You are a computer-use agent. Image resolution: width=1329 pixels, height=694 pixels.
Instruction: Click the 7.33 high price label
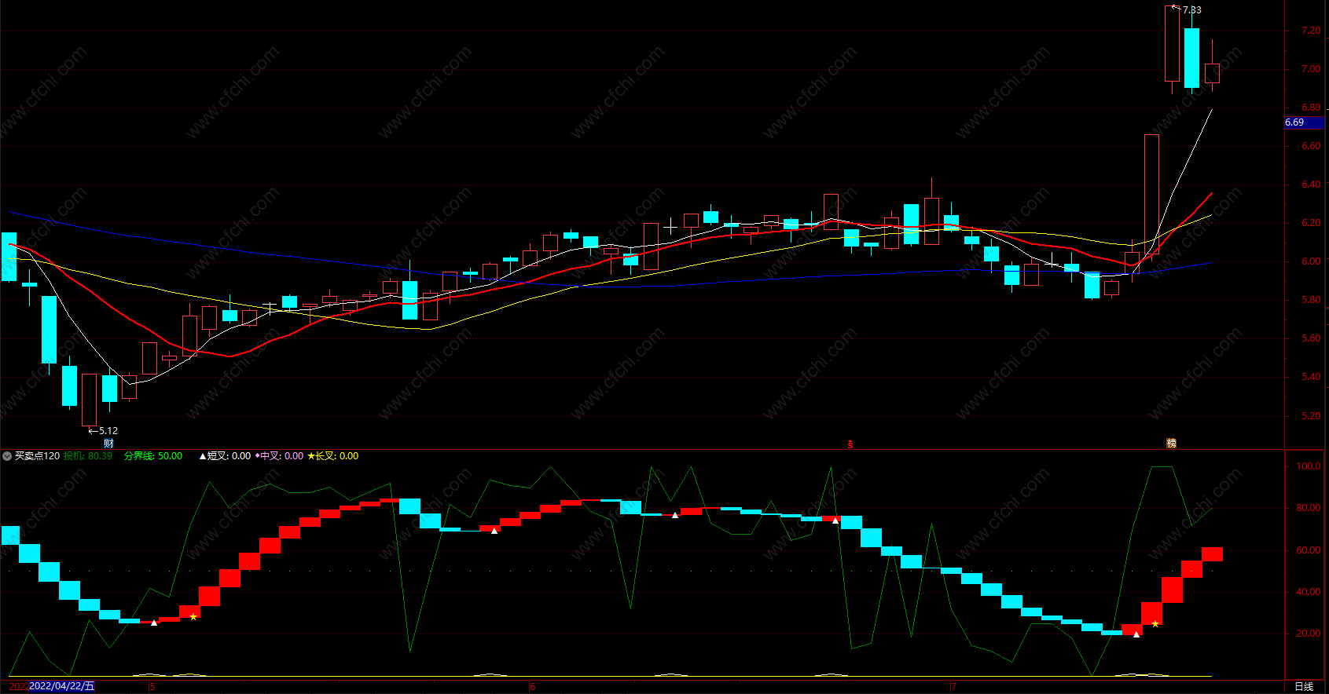[1191, 10]
